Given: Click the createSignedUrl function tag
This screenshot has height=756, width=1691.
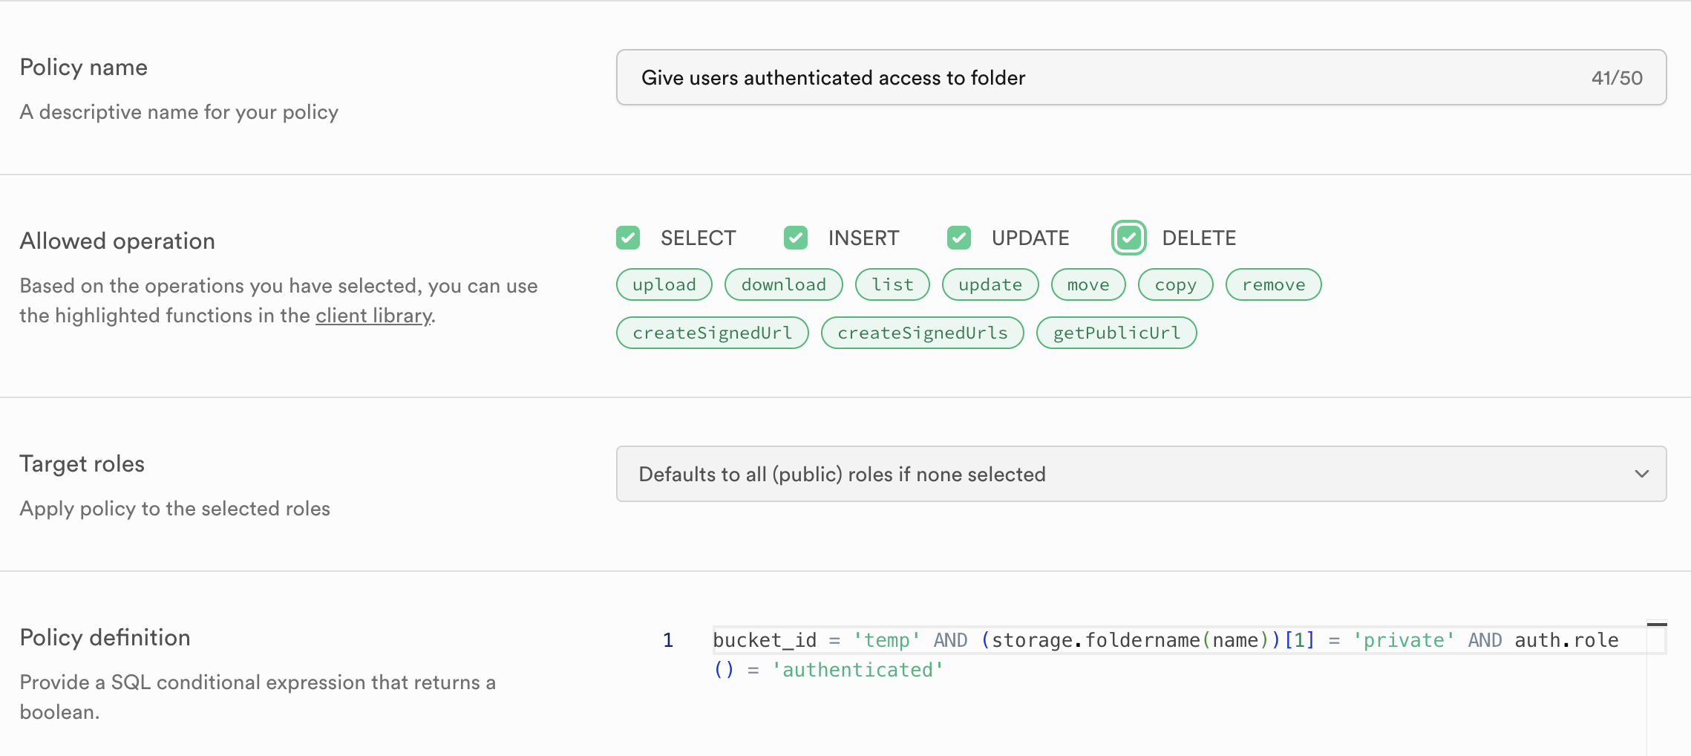Looking at the screenshot, I should [x=712, y=333].
